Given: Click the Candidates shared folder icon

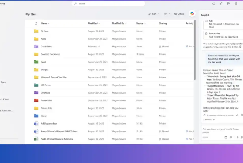Looking at the screenshot, I should [x=36, y=47].
